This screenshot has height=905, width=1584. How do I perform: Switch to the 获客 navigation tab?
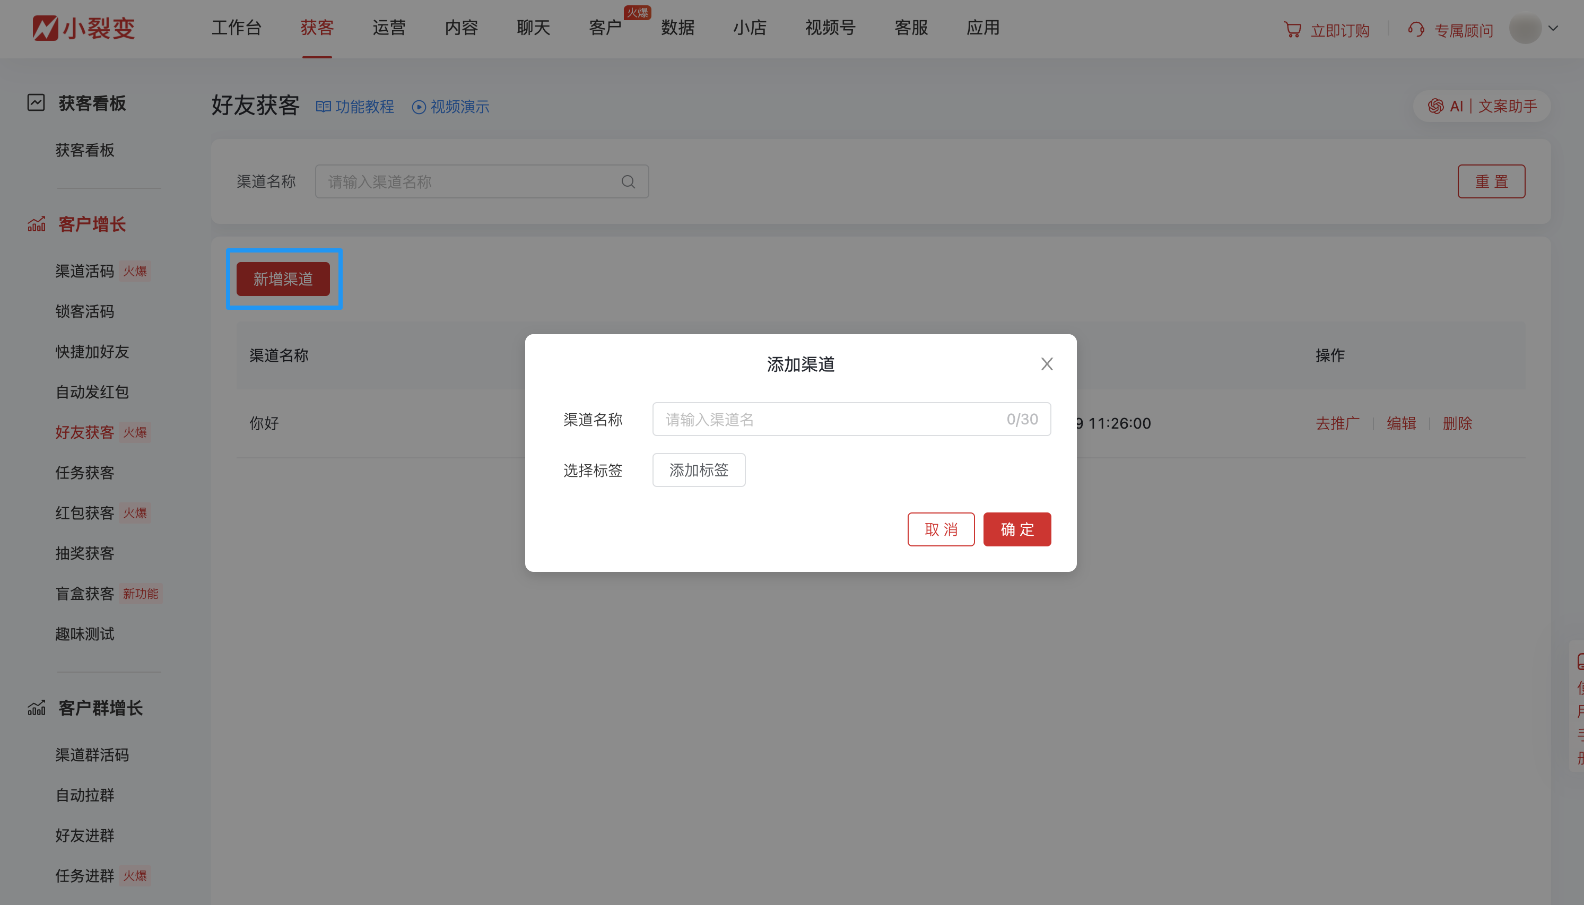[316, 28]
